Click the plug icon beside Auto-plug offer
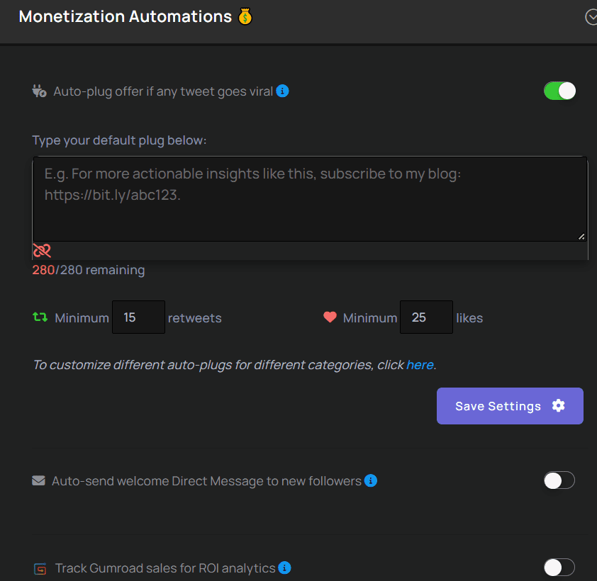The width and height of the screenshot is (597, 581). [x=39, y=91]
